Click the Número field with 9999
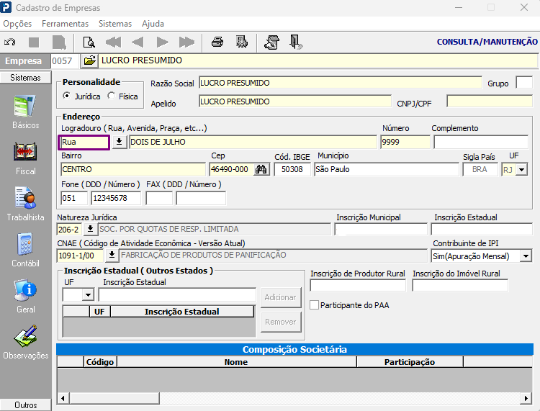Image resolution: width=540 pixels, height=411 pixels. tap(405, 142)
